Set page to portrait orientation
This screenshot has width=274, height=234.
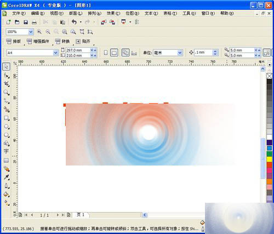[106, 53]
